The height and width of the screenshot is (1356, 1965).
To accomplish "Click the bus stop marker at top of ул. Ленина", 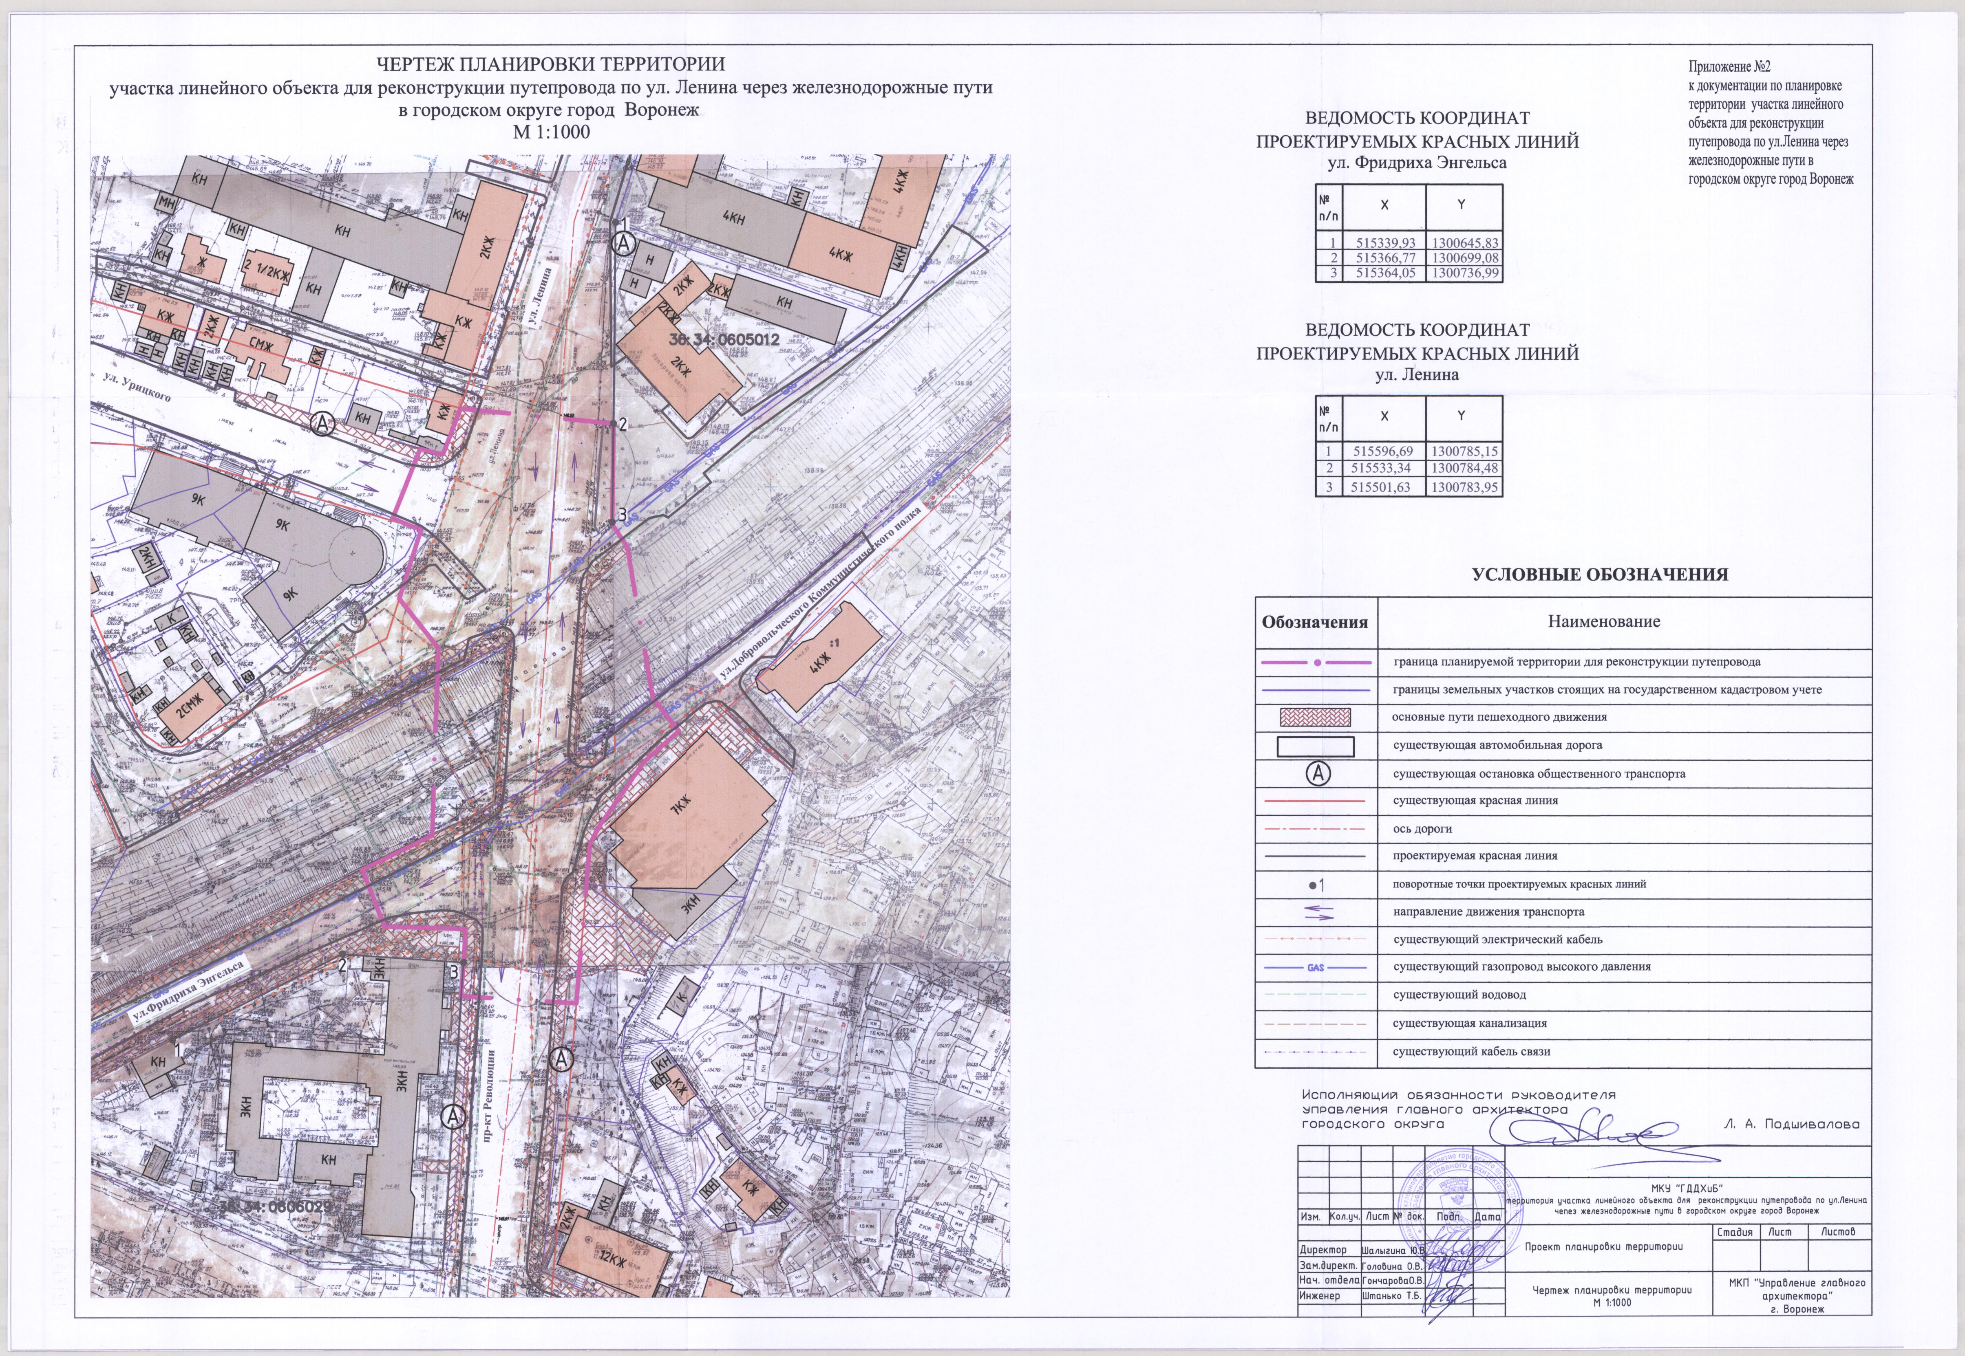I will point(624,243).
